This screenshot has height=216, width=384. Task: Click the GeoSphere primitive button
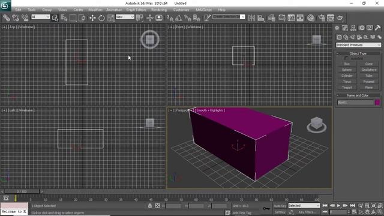(369, 70)
